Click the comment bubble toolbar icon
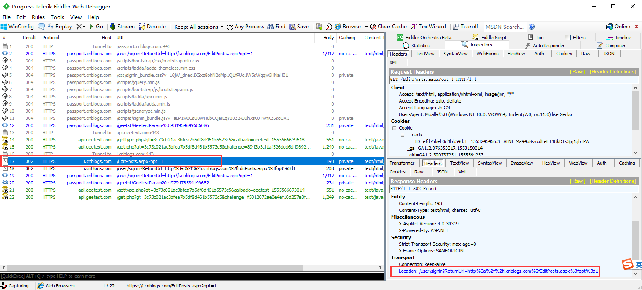This screenshot has width=642, height=290. [x=41, y=26]
